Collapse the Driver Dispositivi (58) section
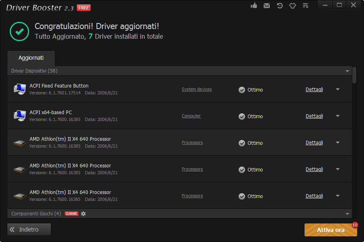This screenshot has height=242, width=364. (x=347, y=71)
